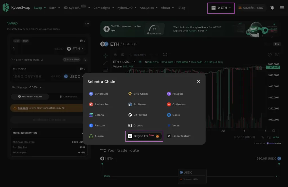The width and height of the screenshot is (288, 187).
Task: Select Optimism chain
Action: [176, 104]
